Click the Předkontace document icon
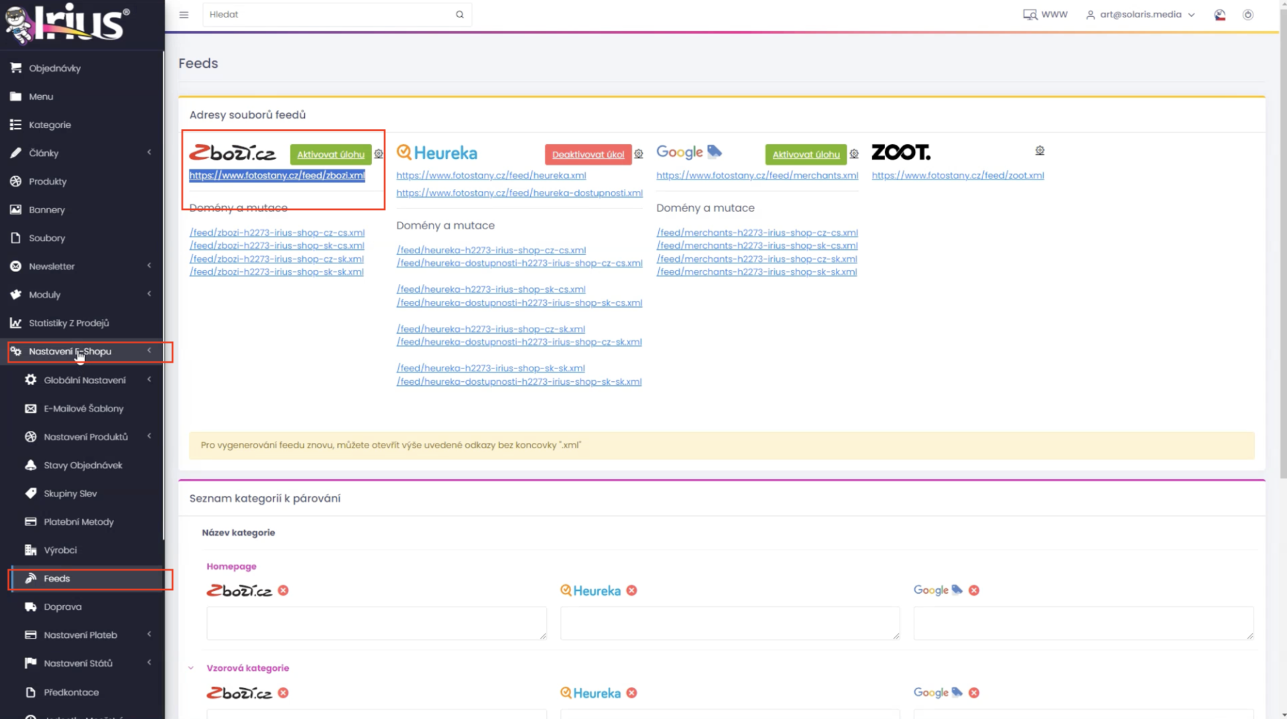 (31, 692)
